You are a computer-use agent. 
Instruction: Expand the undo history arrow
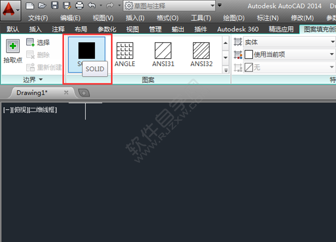coord(101,5)
